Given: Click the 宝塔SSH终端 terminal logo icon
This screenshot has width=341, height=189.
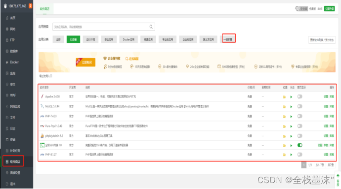Looking at the screenshot, I should pyautogui.click(x=42, y=145).
